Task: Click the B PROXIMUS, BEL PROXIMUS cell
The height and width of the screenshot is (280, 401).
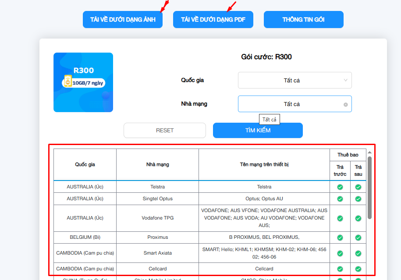Action: 264,237
